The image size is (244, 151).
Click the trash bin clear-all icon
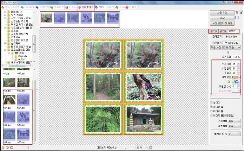(x=241, y=12)
